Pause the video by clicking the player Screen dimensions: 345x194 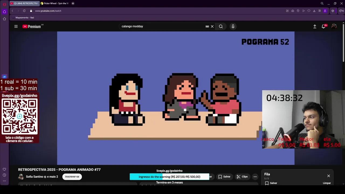tap(176, 98)
